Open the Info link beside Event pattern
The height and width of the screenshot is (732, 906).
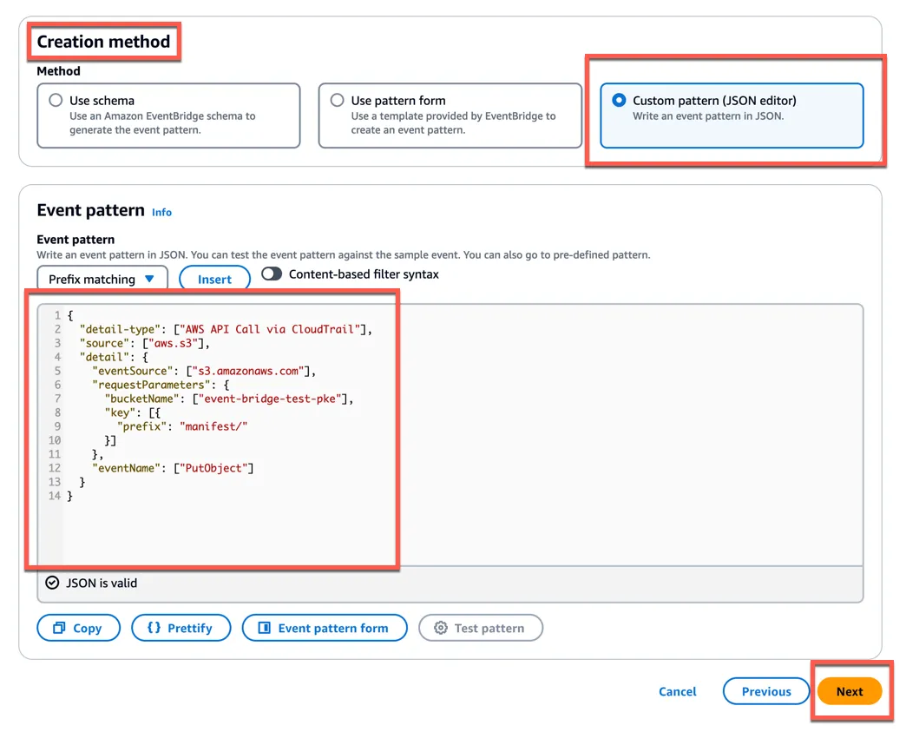click(x=161, y=212)
